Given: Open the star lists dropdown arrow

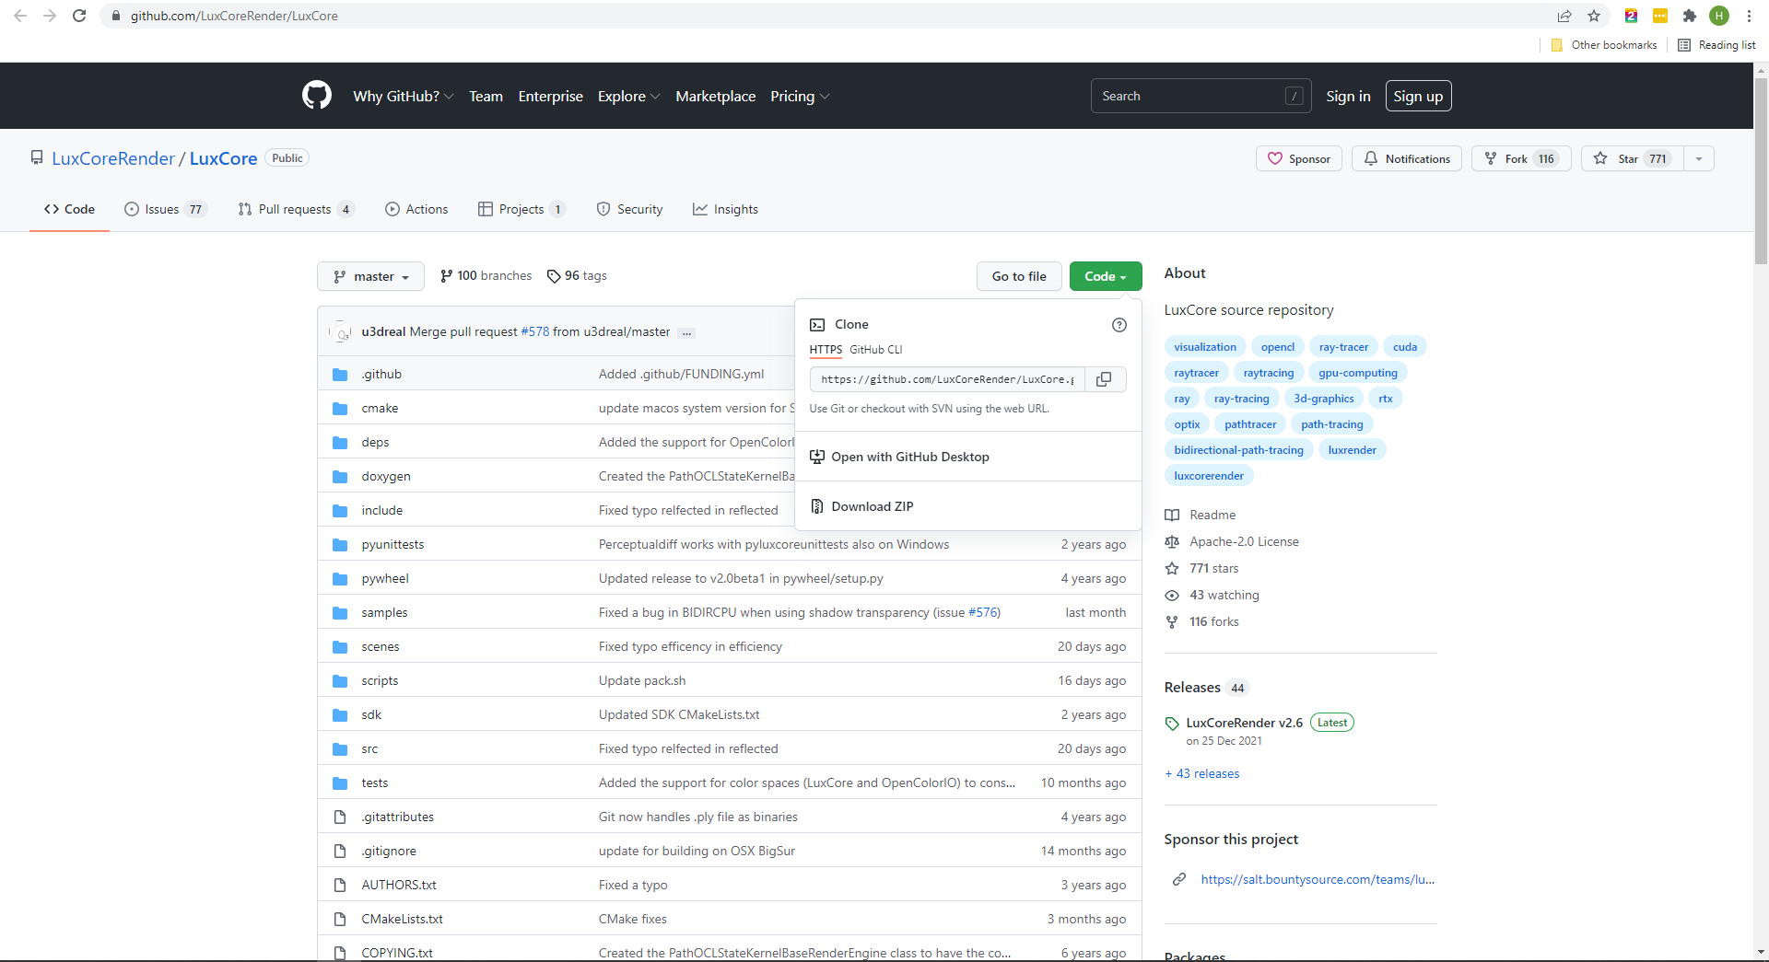Looking at the screenshot, I should pyautogui.click(x=1698, y=158).
